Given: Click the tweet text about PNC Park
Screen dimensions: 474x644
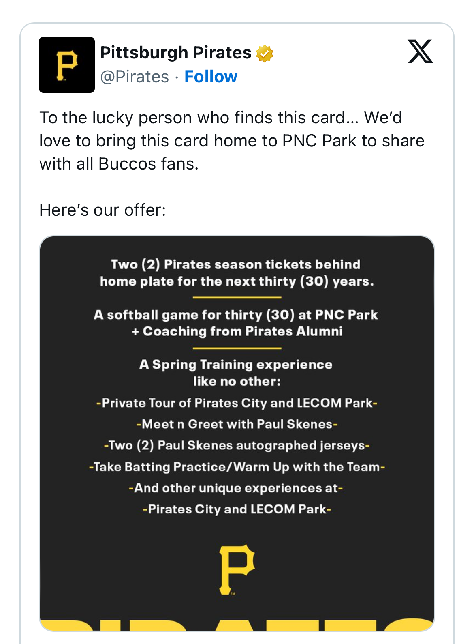Looking at the screenshot, I should (x=231, y=140).
